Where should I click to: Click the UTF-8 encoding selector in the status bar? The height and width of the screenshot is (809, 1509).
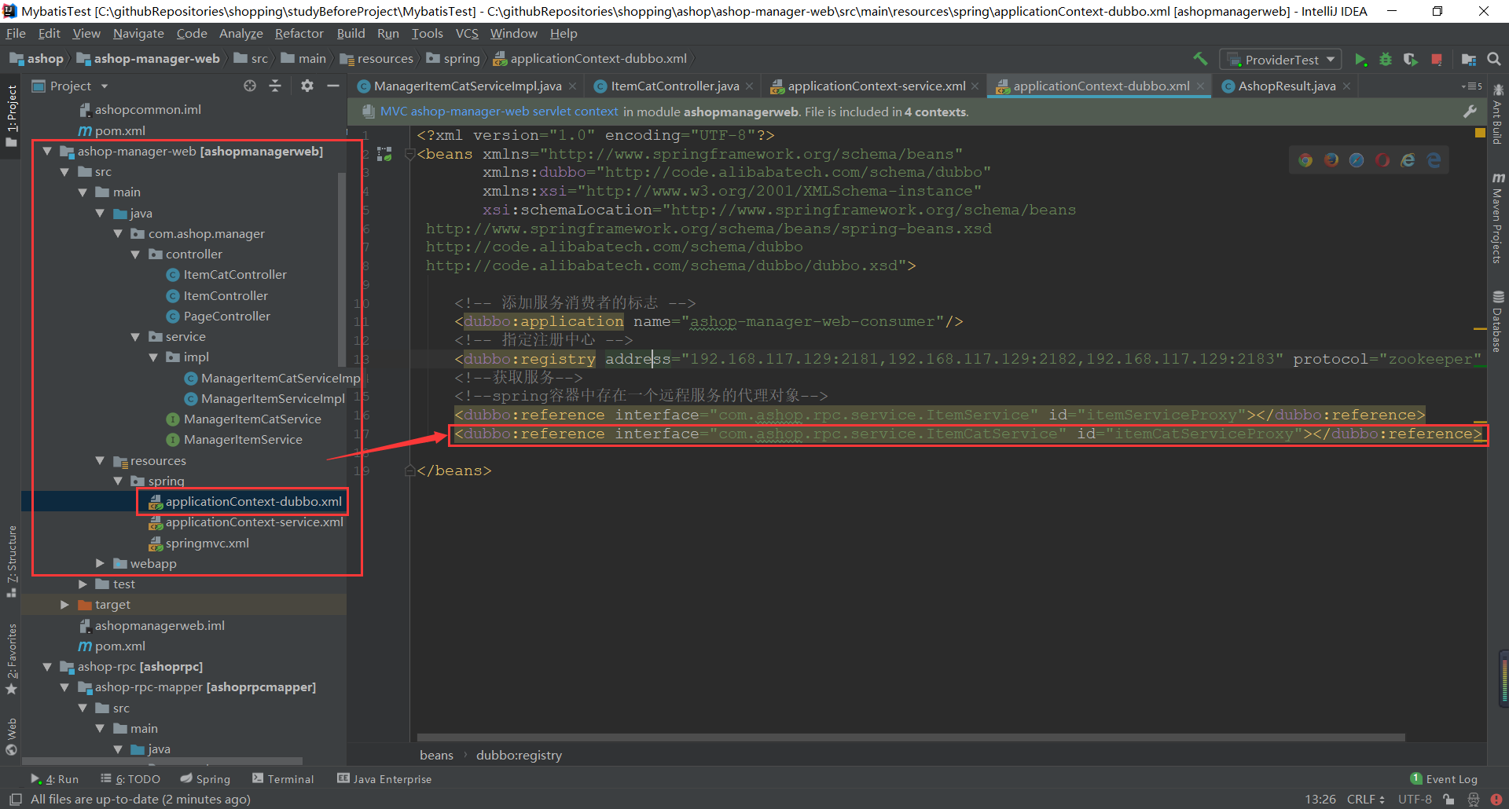click(x=1415, y=800)
